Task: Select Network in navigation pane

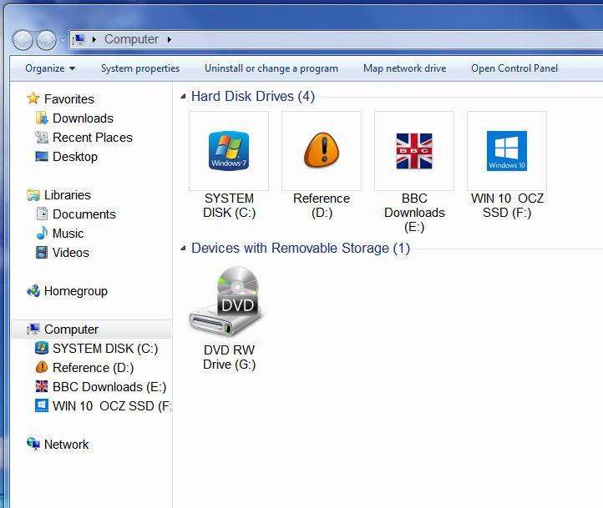Action: pos(66,445)
